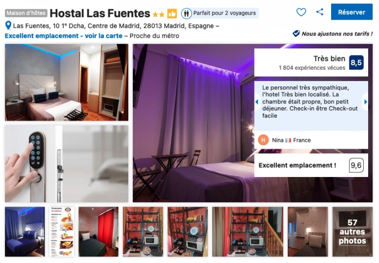
Task: Click the two travelers icon
Action: [x=186, y=13]
